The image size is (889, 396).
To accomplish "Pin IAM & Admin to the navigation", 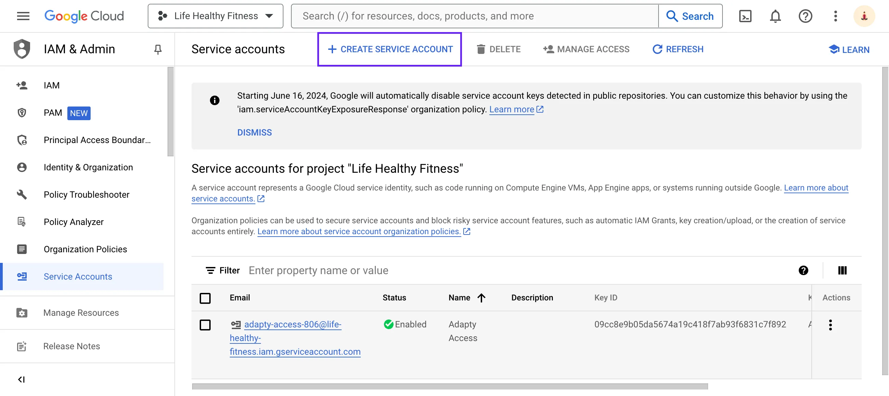I will 158,49.
